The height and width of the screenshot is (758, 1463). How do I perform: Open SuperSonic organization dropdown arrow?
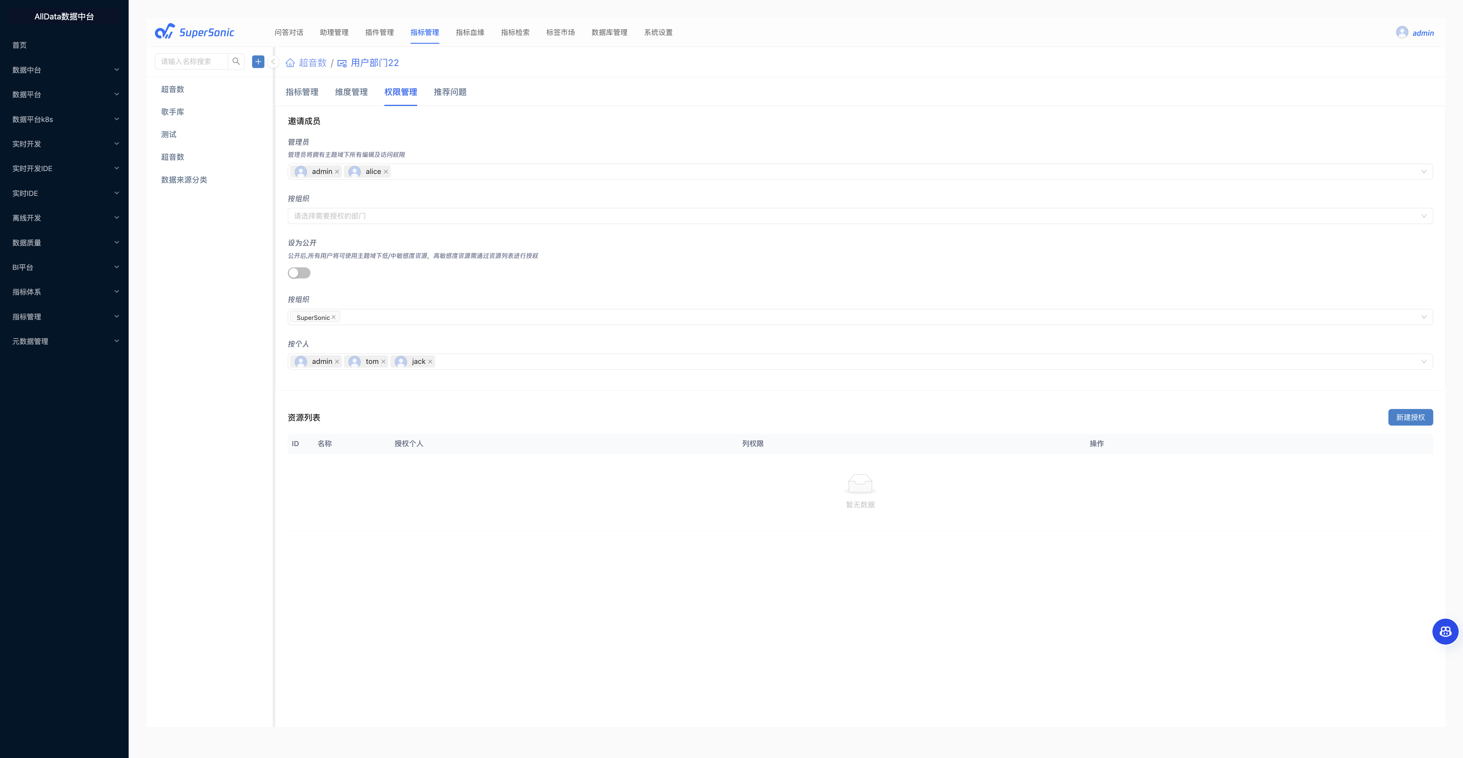click(1423, 317)
